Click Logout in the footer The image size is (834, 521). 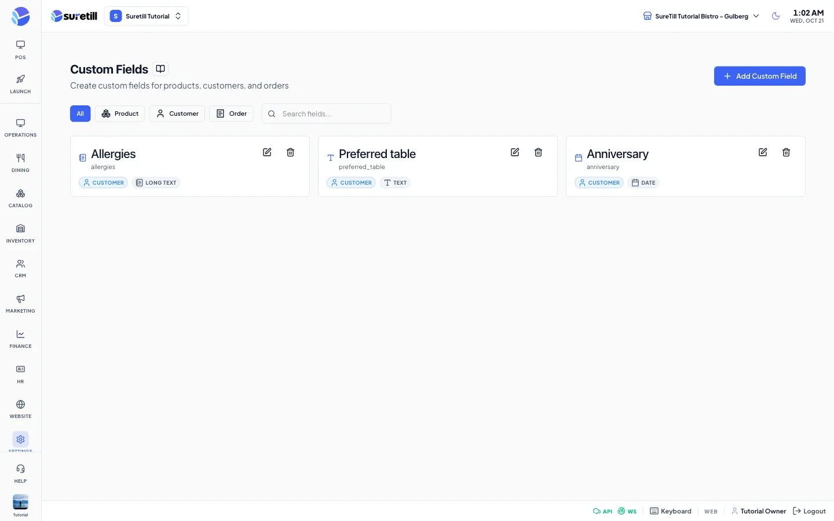[809, 511]
